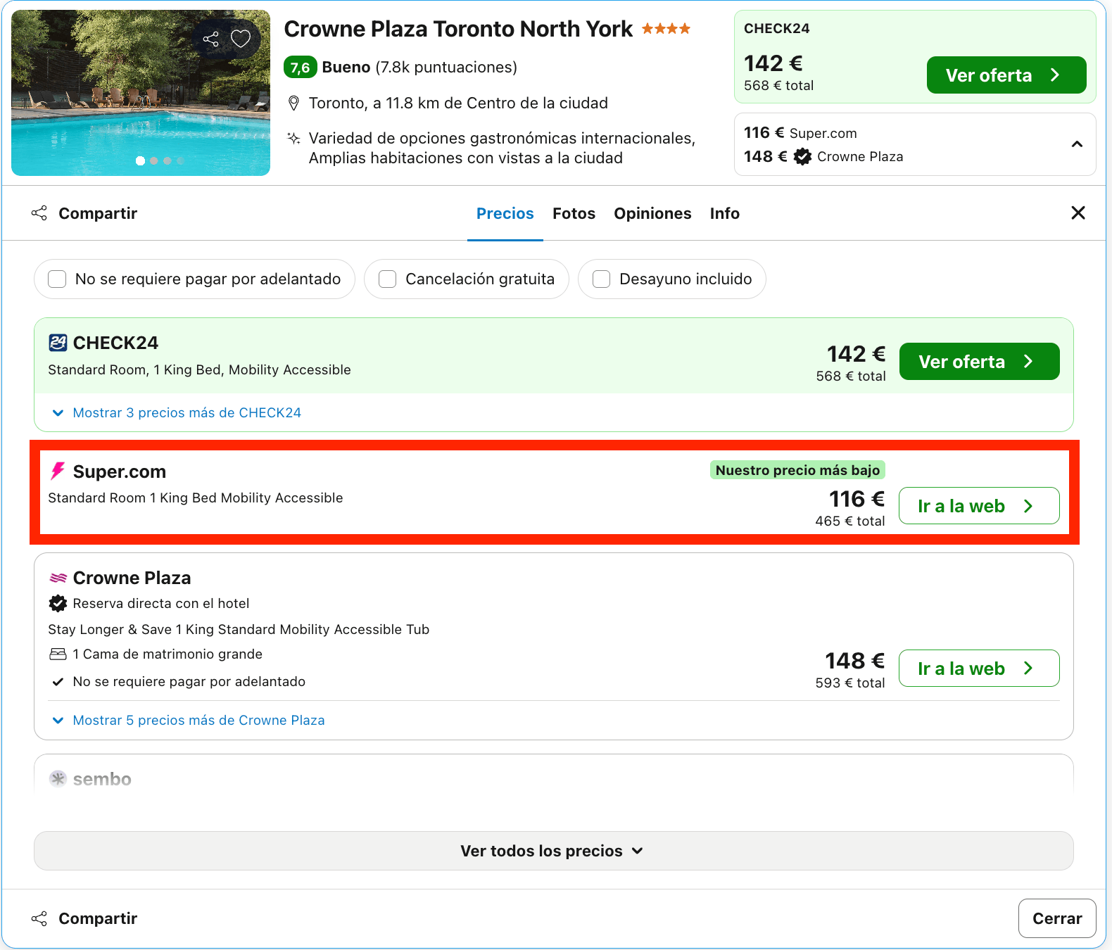1112x950 pixels.
Task: Click the 7,6 rating badge
Action: [x=300, y=68]
